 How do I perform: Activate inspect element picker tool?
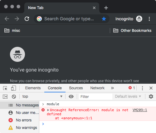tap(5, 88)
